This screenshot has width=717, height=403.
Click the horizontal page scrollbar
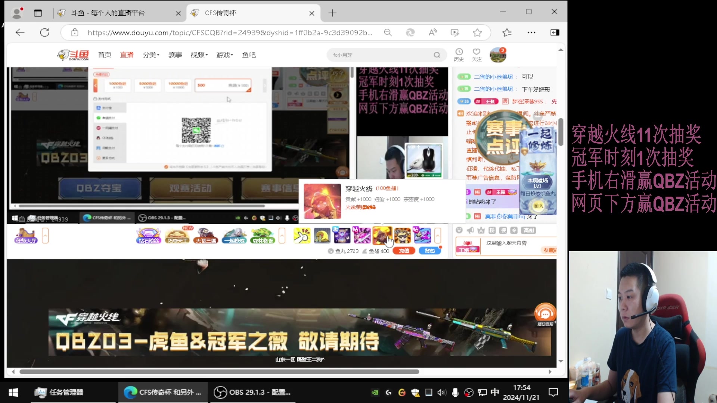click(219, 372)
